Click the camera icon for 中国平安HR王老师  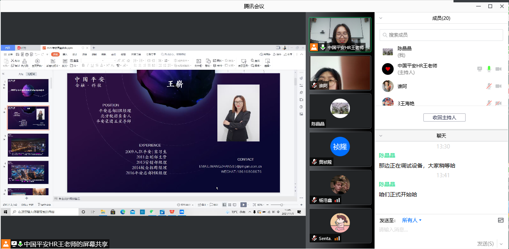(x=498, y=69)
